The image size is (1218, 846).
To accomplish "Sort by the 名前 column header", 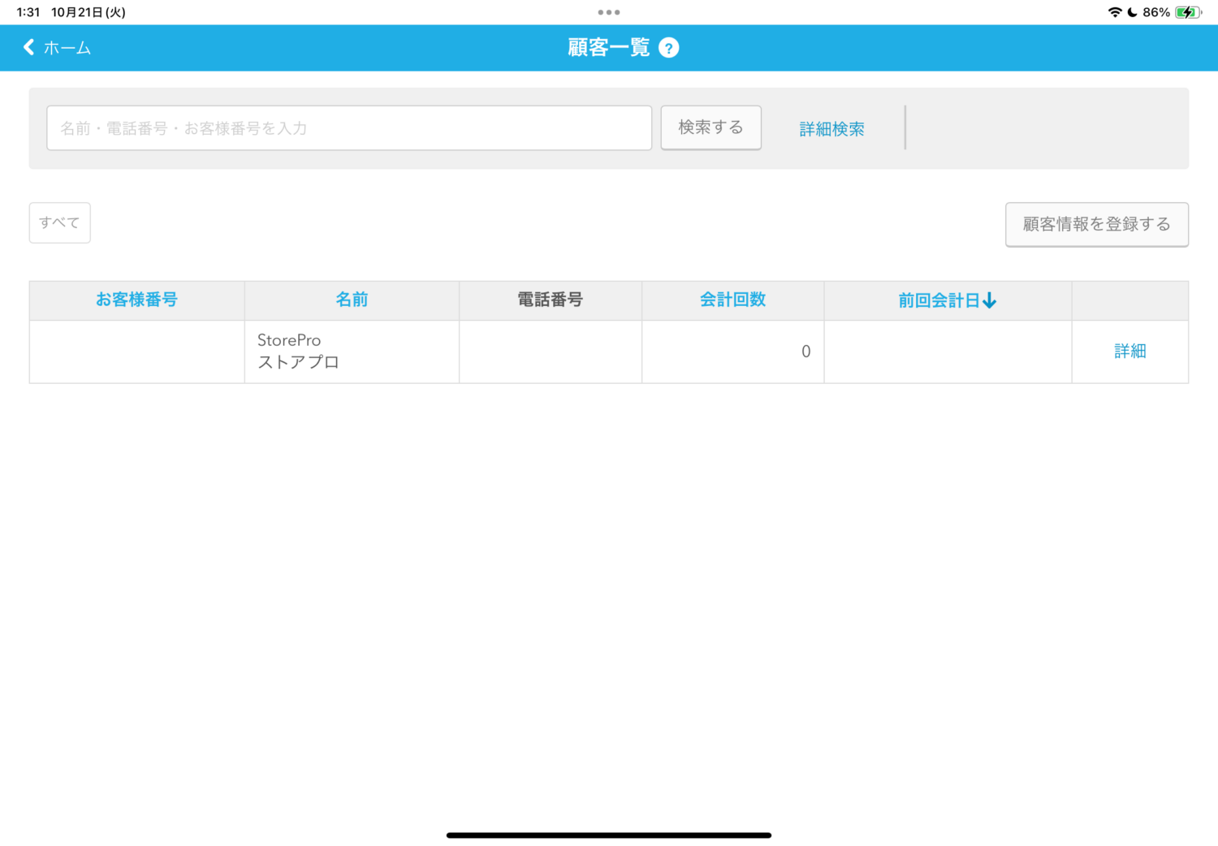I will pyautogui.click(x=352, y=300).
